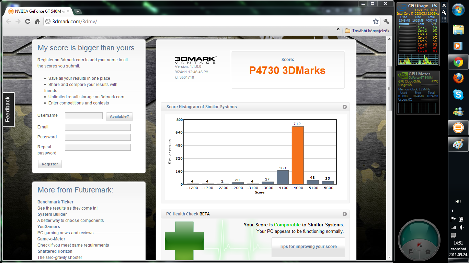Click the 'Id: 3501710' result text

(184, 77)
